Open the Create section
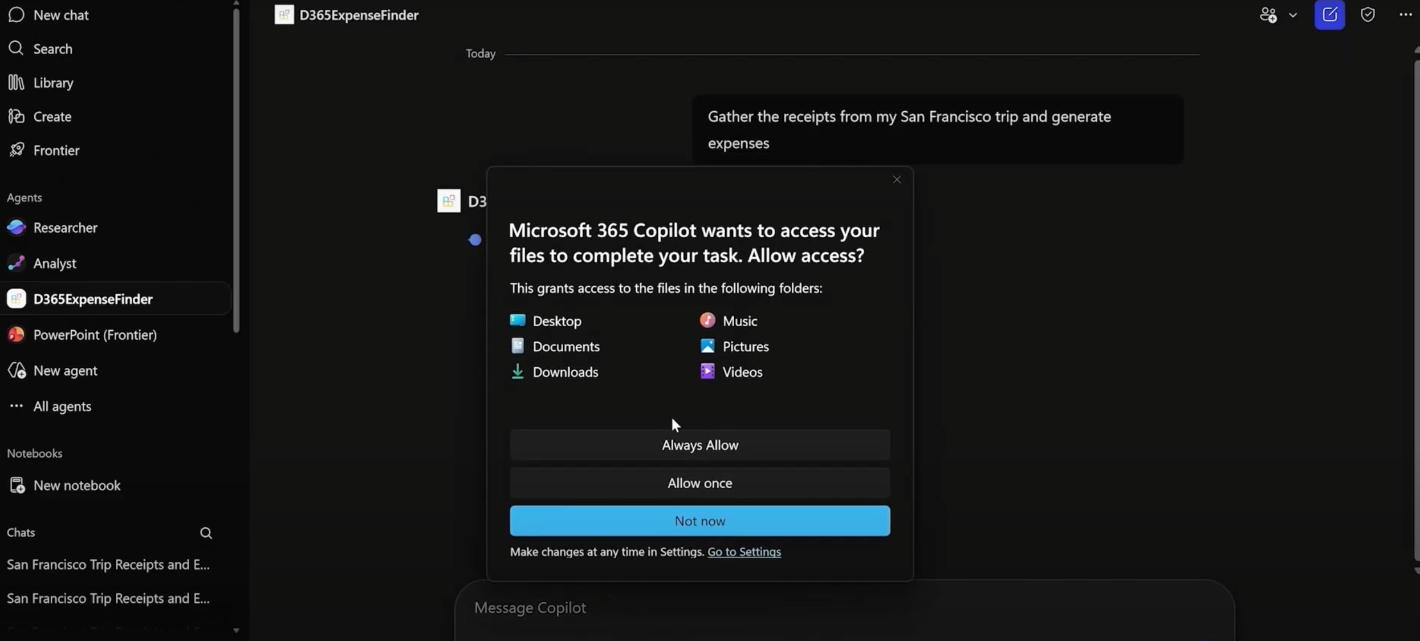 pyautogui.click(x=52, y=116)
